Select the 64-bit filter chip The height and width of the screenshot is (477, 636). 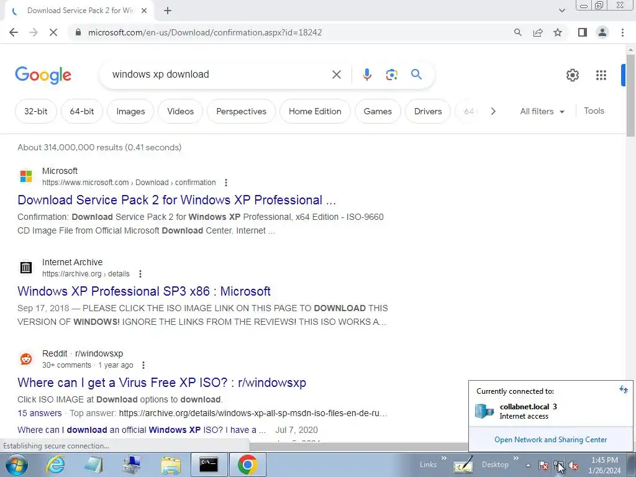(82, 111)
